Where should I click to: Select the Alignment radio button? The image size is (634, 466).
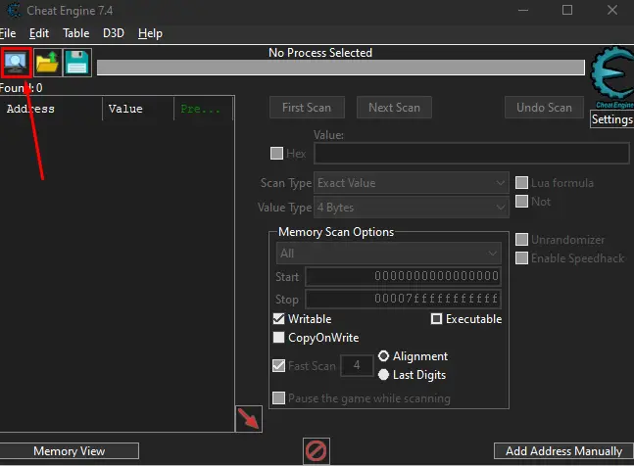point(383,356)
